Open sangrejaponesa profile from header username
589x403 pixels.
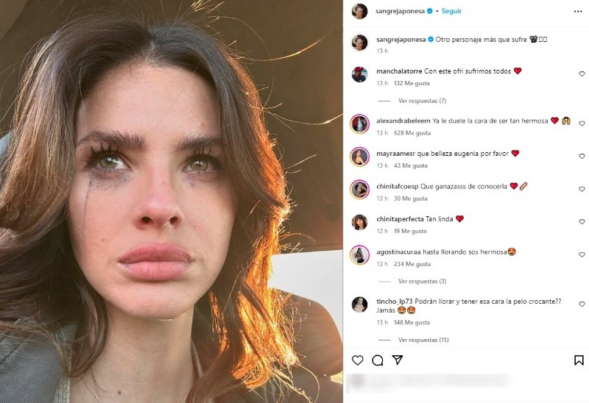pos(400,11)
